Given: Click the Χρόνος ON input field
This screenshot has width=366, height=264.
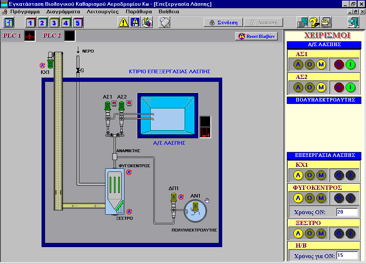Looking at the screenshot, I should tap(347, 212).
